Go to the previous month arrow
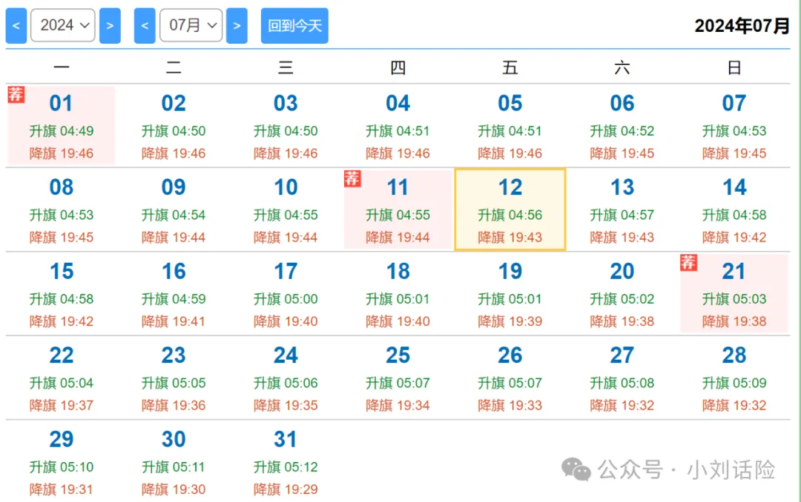The width and height of the screenshot is (801, 502). pyautogui.click(x=145, y=26)
